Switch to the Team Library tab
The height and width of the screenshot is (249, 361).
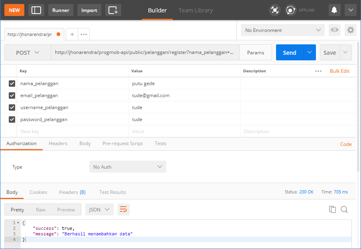pyautogui.click(x=196, y=10)
